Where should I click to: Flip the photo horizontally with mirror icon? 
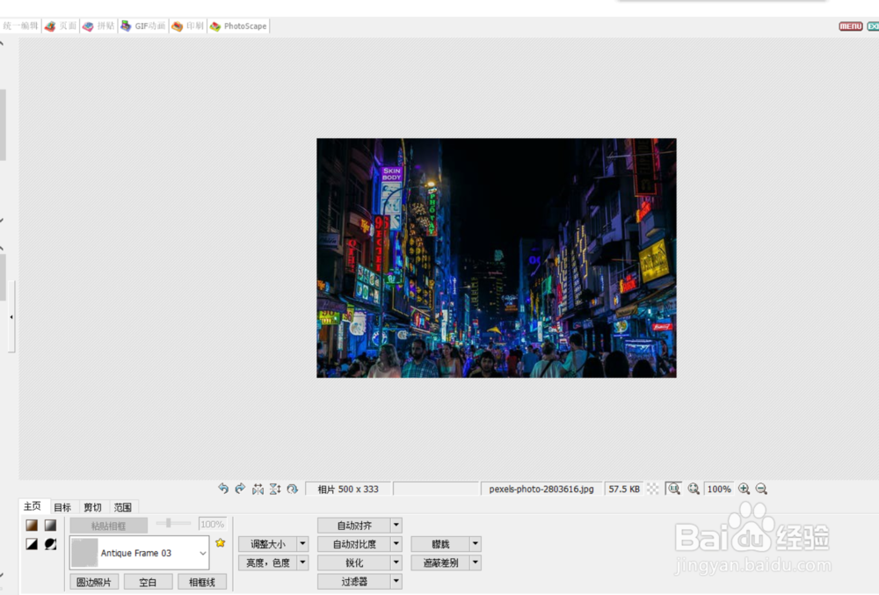coord(258,489)
